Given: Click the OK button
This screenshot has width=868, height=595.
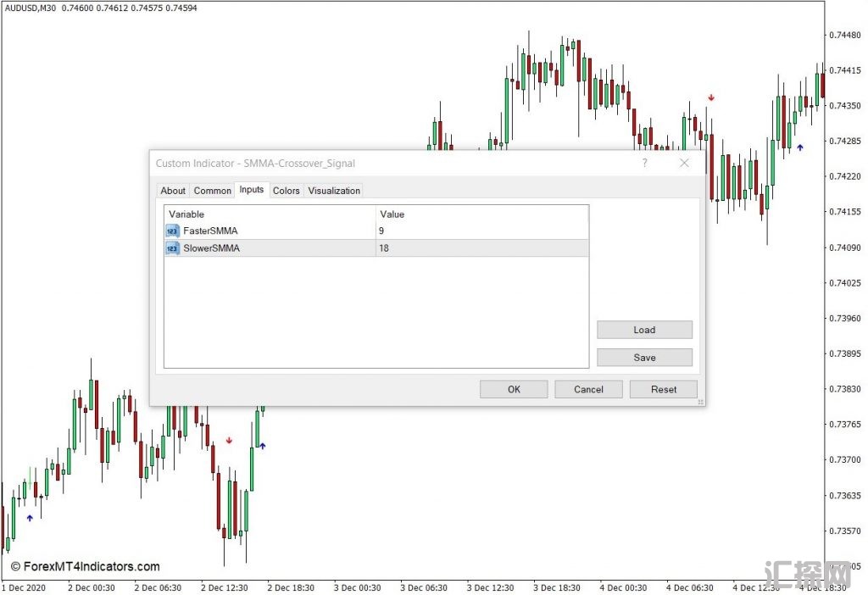Looking at the screenshot, I should click(514, 389).
